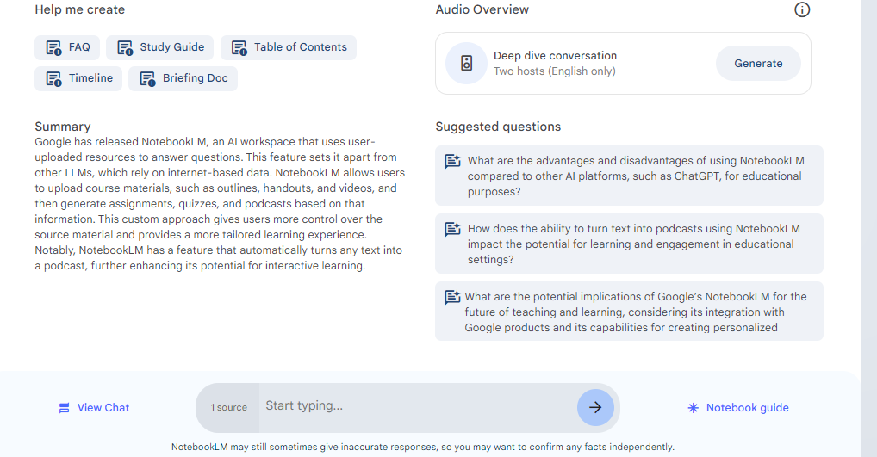Image resolution: width=877 pixels, height=457 pixels.
Task: Click the Suggested questions heading
Action: click(498, 127)
